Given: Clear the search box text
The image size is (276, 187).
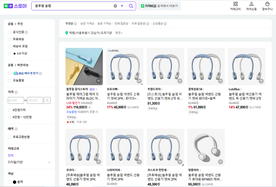Looking at the screenshot, I should (115, 6).
